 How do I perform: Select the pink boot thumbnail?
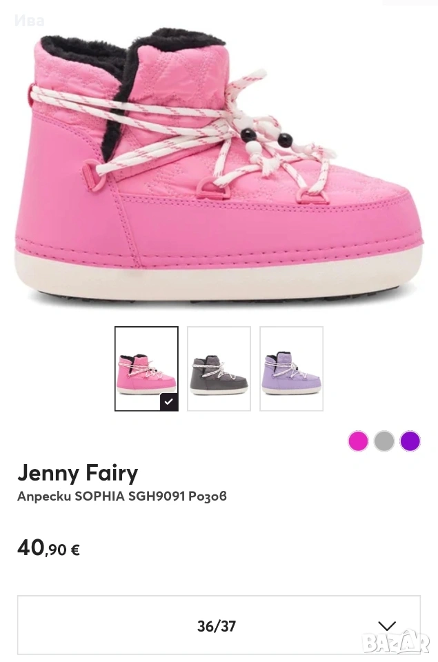146,368
